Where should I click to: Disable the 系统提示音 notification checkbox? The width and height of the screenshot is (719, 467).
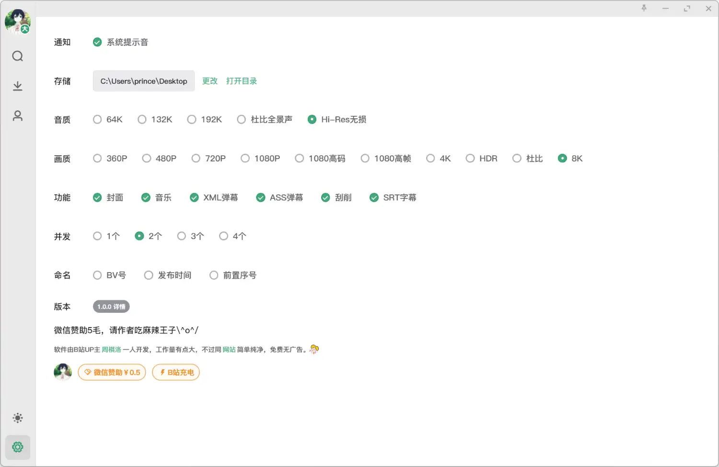pyautogui.click(x=97, y=42)
